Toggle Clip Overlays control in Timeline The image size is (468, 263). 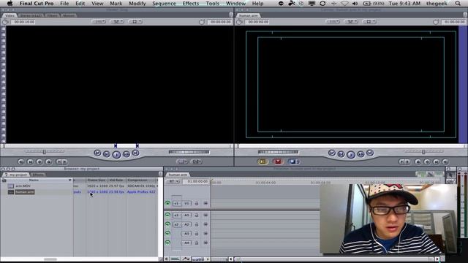click(x=186, y=259)
